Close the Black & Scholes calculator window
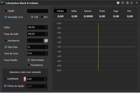Image resolution: width=140 pixels, height=93 pixels. (137, 3)
